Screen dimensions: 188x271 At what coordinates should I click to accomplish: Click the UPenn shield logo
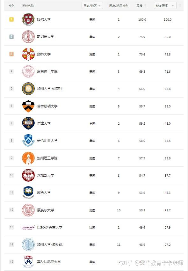tap(28, 262)
